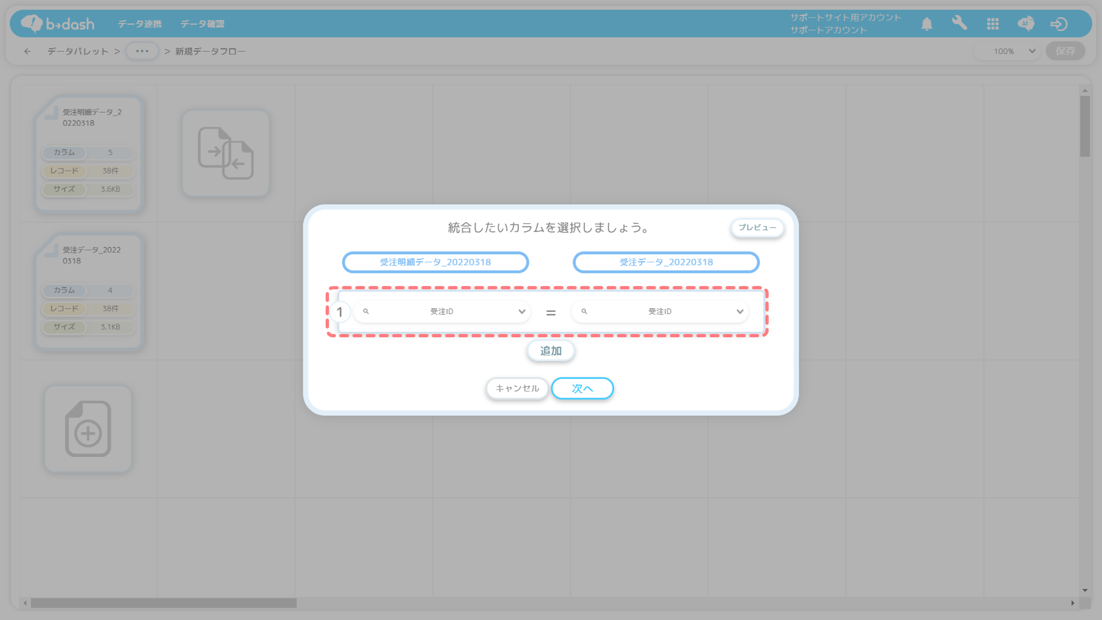
Task: Click the b→dash logo
Action: (x=57, y=24)
